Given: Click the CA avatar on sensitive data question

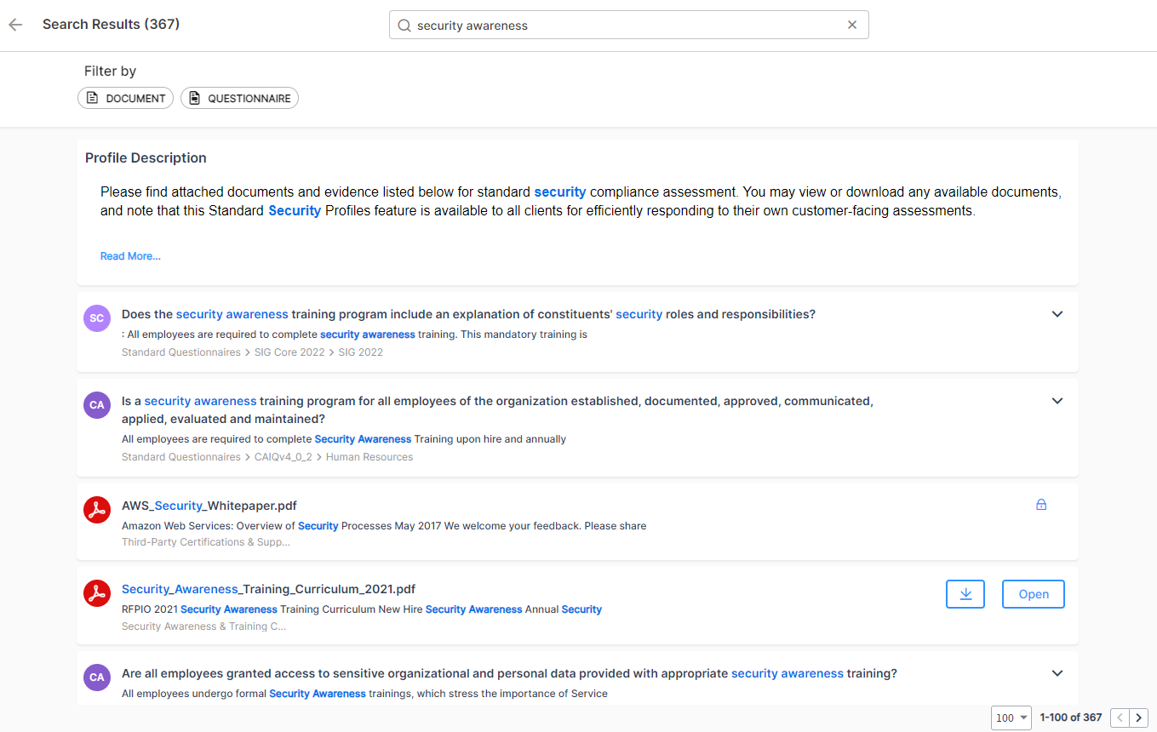Looking at the screenshot, I should 97,678.
